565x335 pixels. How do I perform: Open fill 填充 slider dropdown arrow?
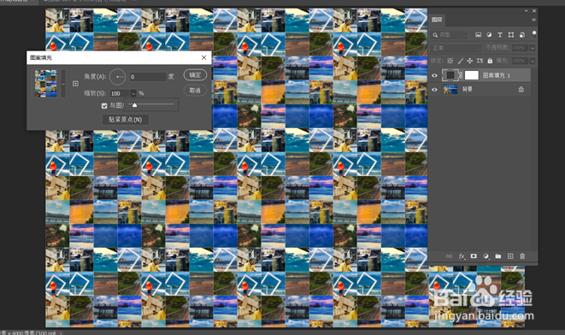533,61
